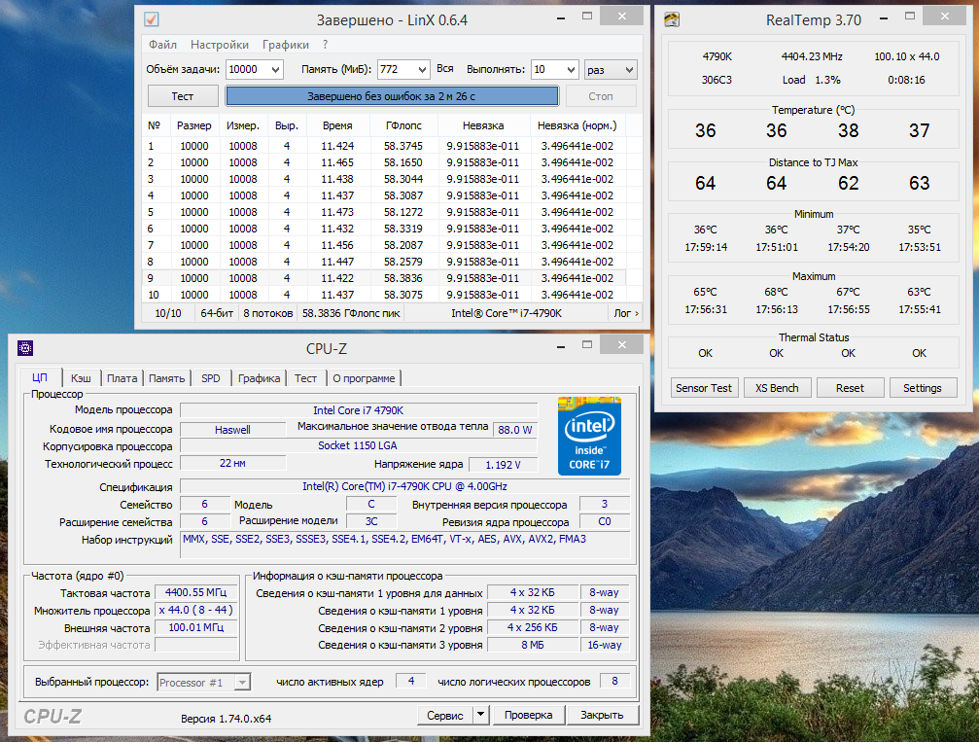Expand the Лог panel in LinX status bar
The image size is (979, 742).
(626, 312)
